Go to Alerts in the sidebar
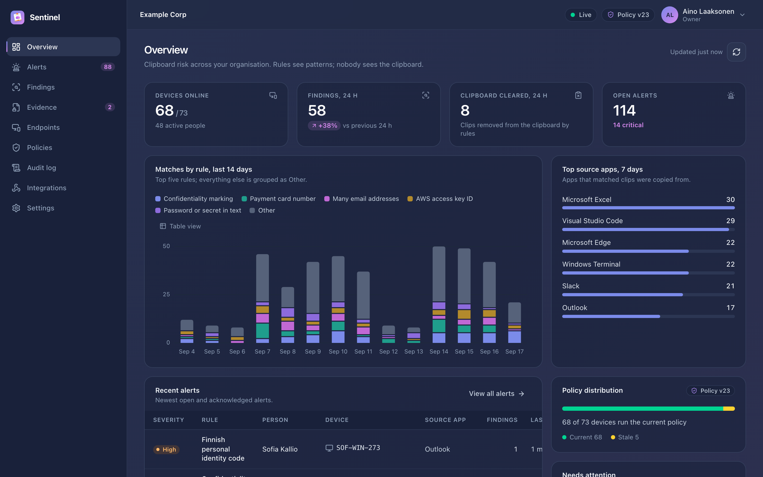 coord(63,67)
